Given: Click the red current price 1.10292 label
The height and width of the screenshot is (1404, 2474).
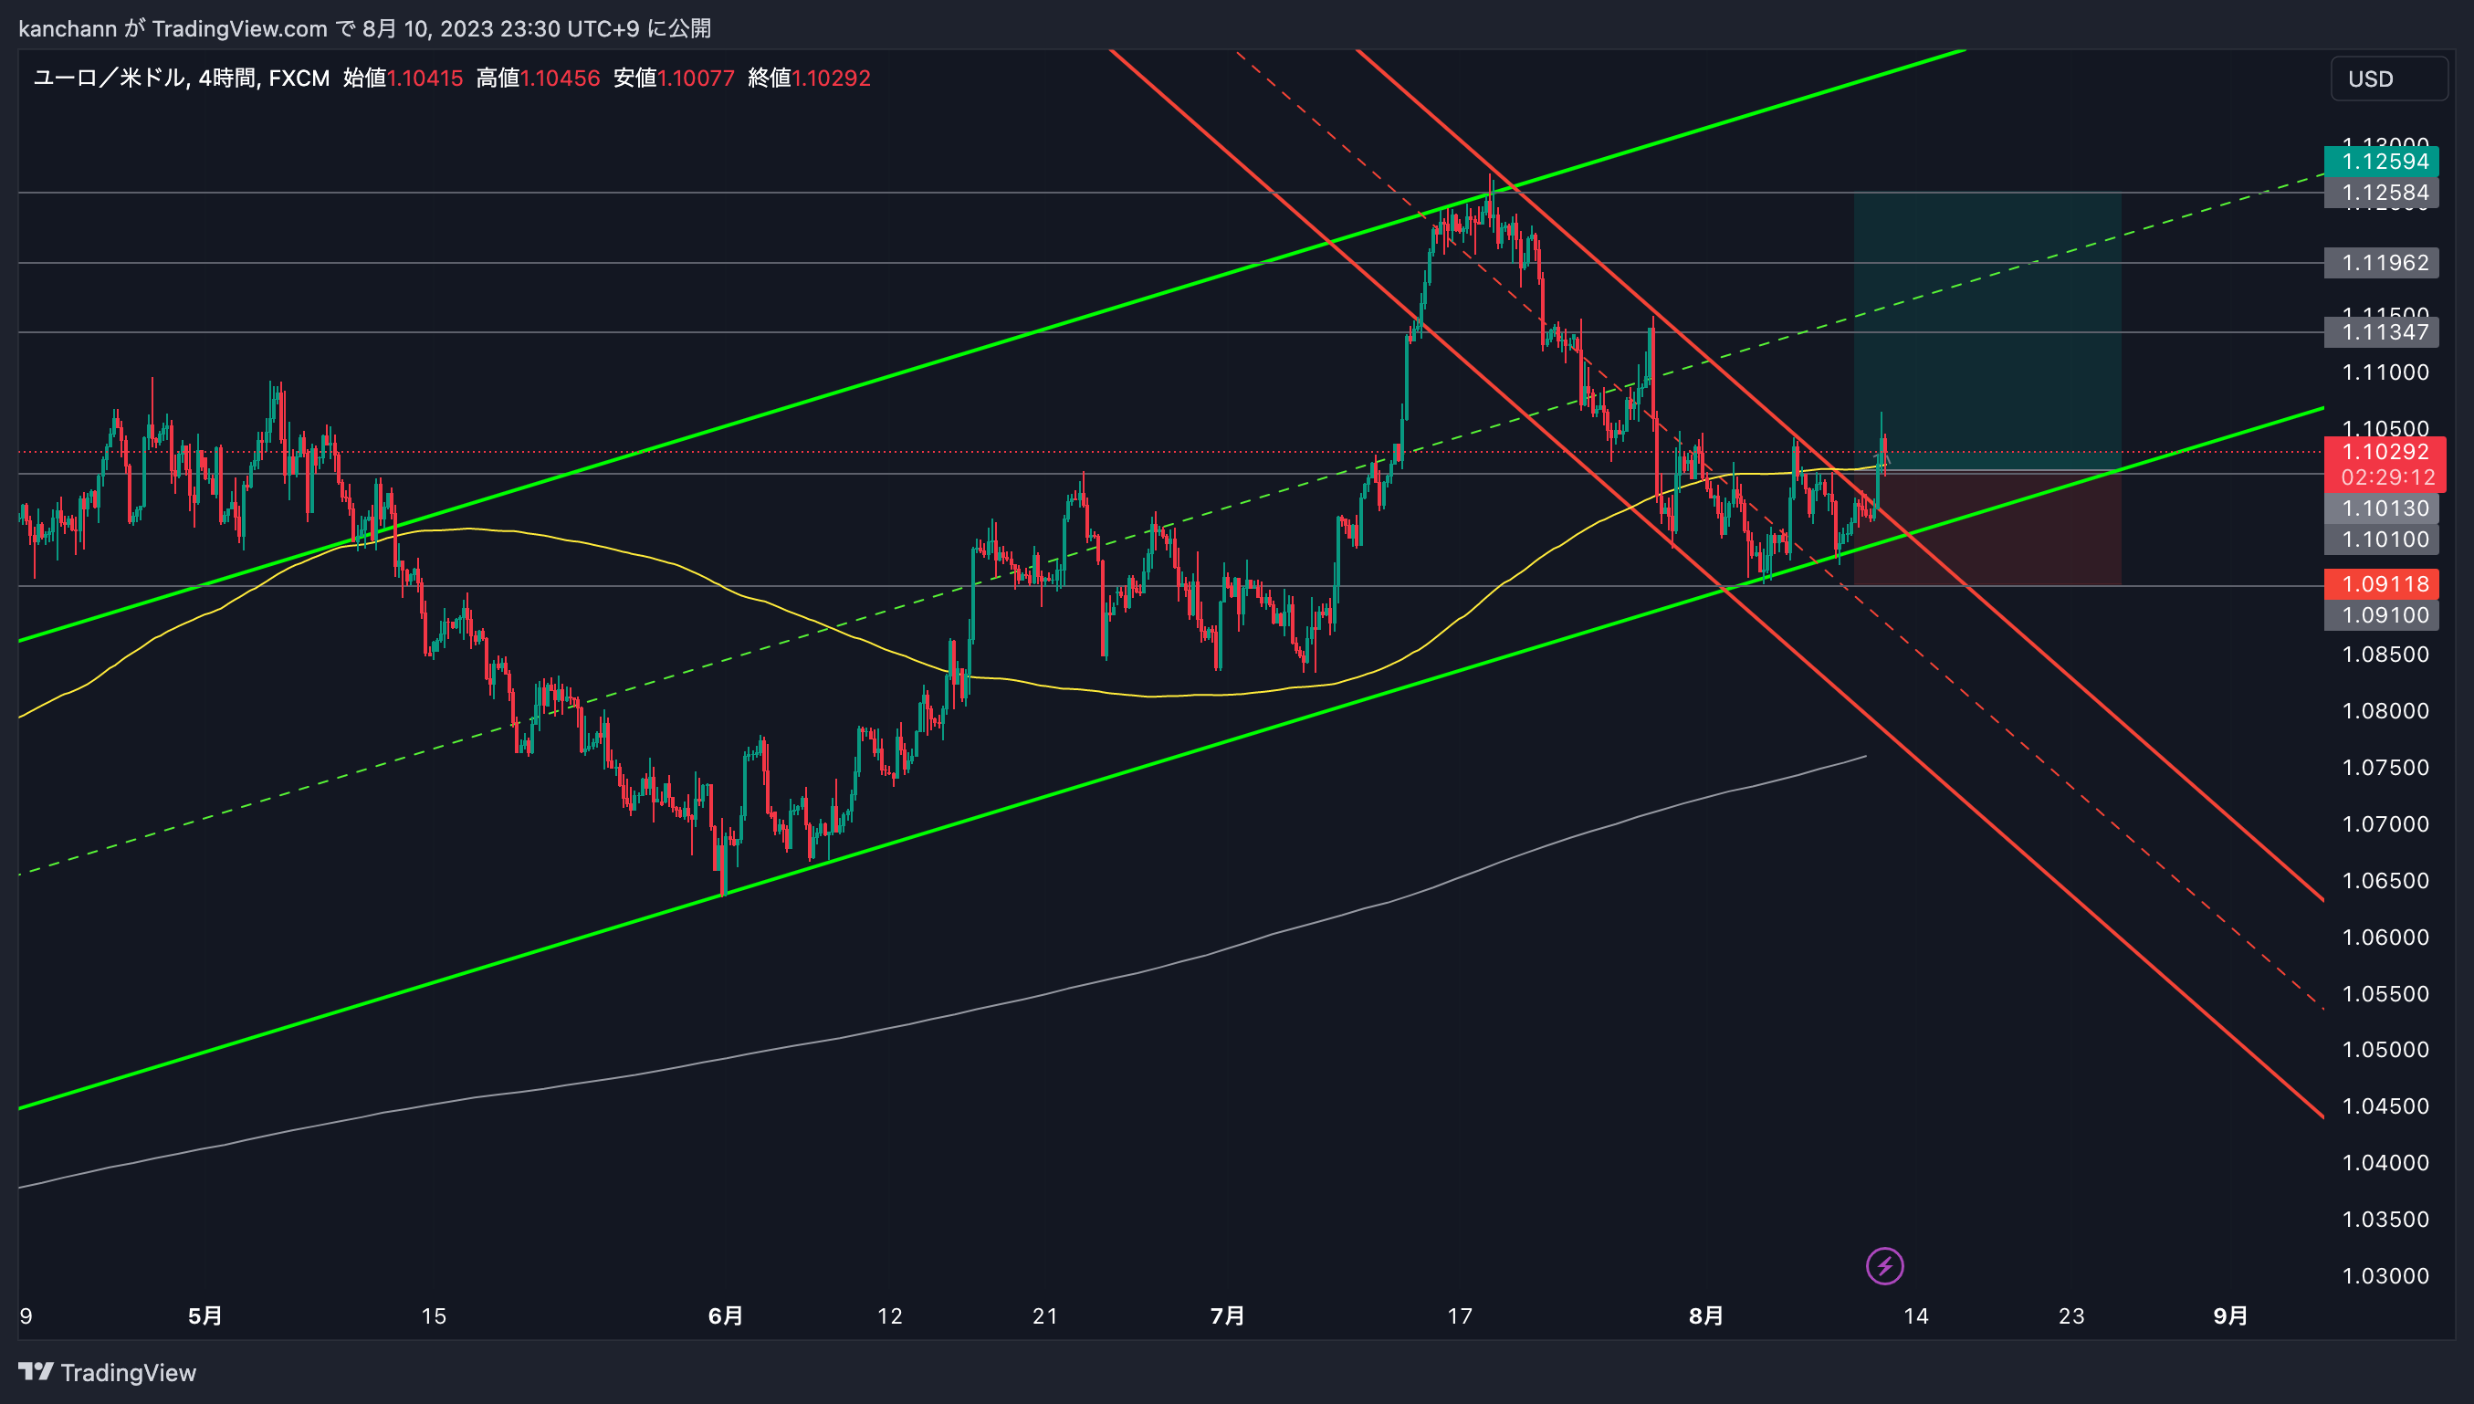Looking at the screenshot, I should coord(2385,451).
